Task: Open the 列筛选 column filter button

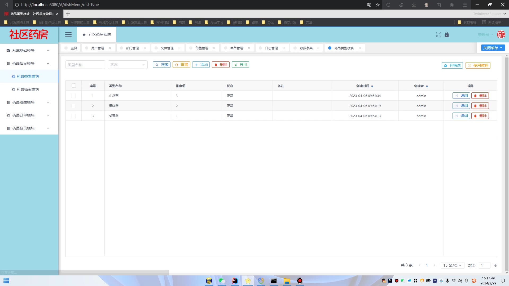Action: tap(452, 65)
